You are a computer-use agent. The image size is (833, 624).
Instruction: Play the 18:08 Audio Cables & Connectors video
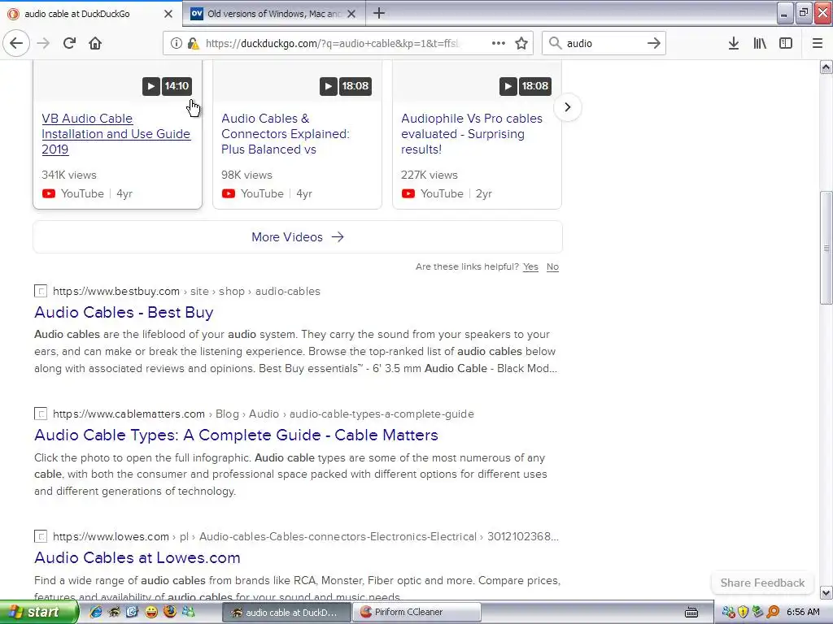(345, 86)
